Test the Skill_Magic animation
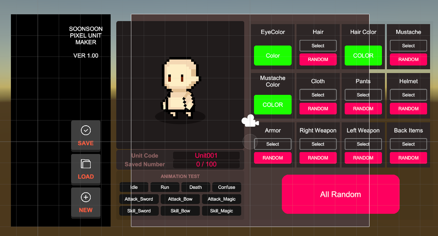The image size is (438, 236). coord(222,211)
